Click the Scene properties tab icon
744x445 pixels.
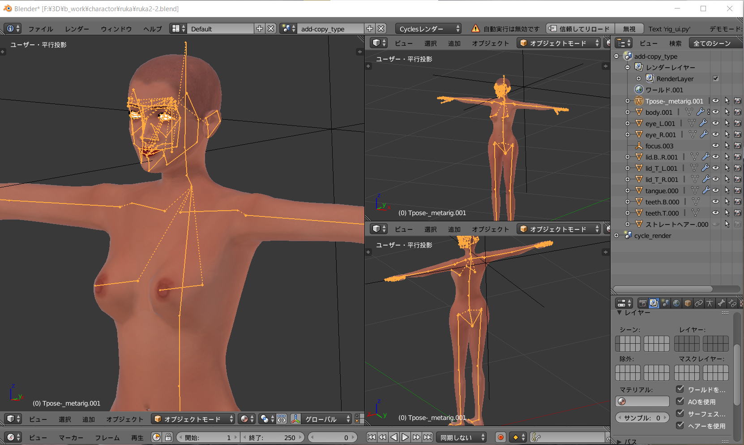[x=666, y=303]
